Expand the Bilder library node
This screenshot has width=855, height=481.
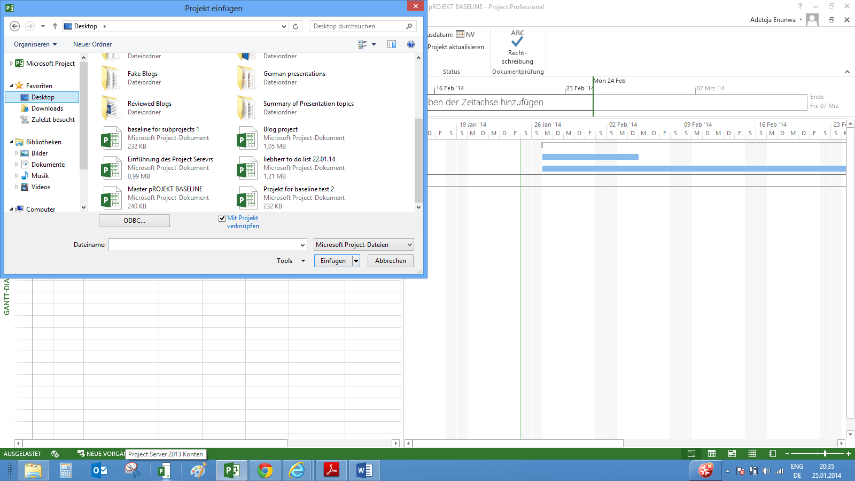pos(17,153)
